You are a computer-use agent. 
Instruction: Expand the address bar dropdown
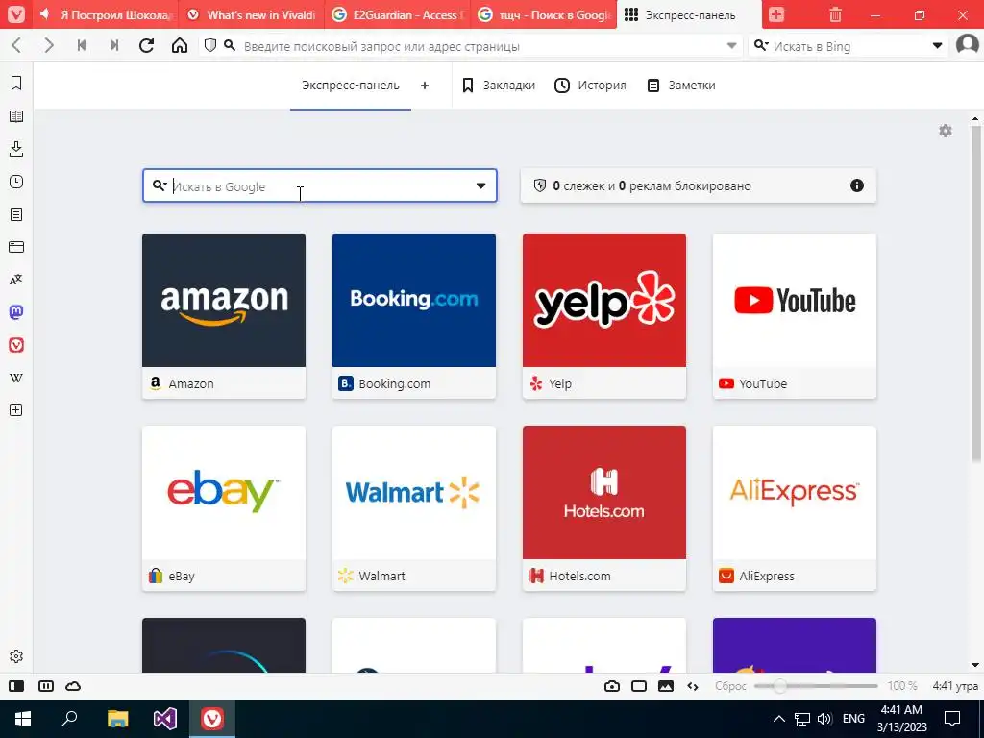click(731, 46)
